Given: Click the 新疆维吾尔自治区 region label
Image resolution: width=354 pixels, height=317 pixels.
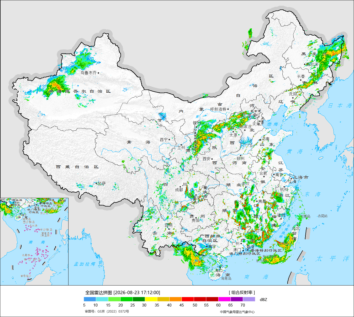Looking at the screenshot, I should (x=80, y=91).
